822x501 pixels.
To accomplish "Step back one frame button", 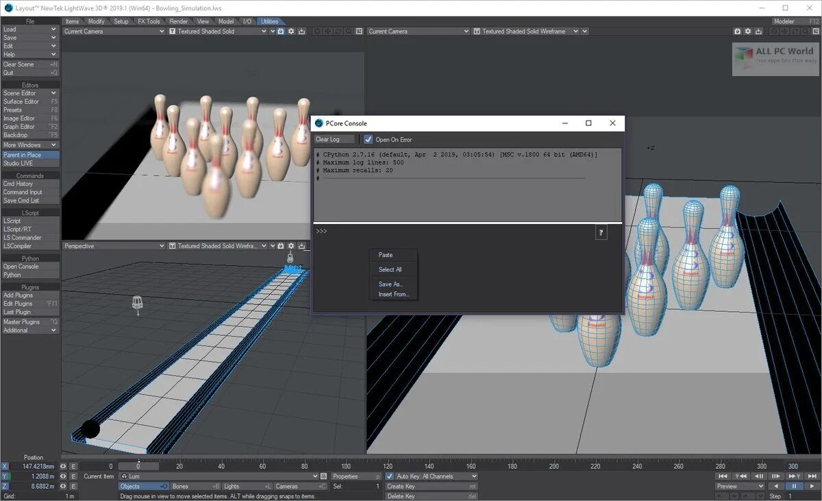I will click(759, 476).
